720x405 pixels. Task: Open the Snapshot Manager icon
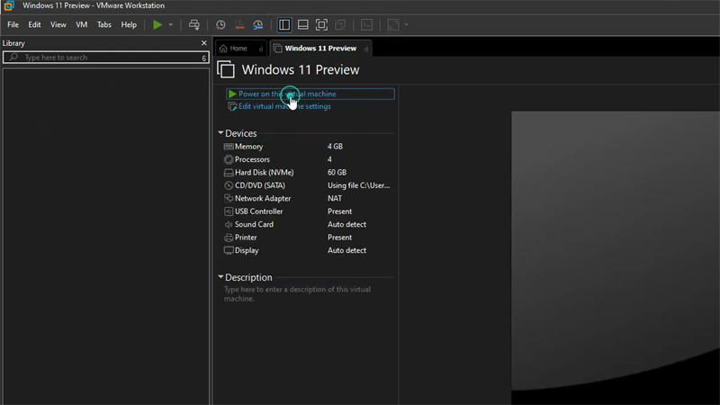click(x=258, y=25)
